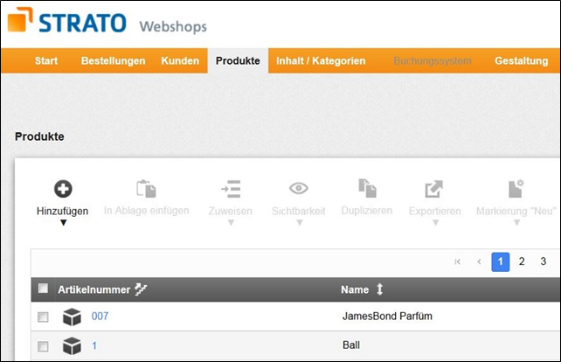Sort by Artikelnummer using the sort icon
561x362 pixels.
tap(141, 289)
